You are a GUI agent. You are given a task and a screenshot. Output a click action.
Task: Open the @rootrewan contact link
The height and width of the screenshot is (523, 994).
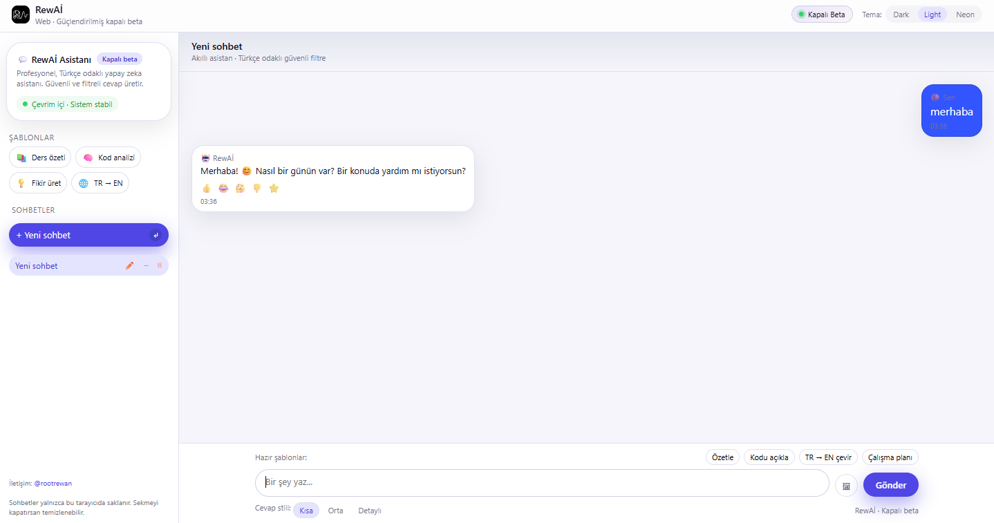(53, 484)
